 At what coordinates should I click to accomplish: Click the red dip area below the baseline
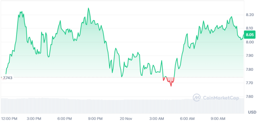[x=169, y=80]
